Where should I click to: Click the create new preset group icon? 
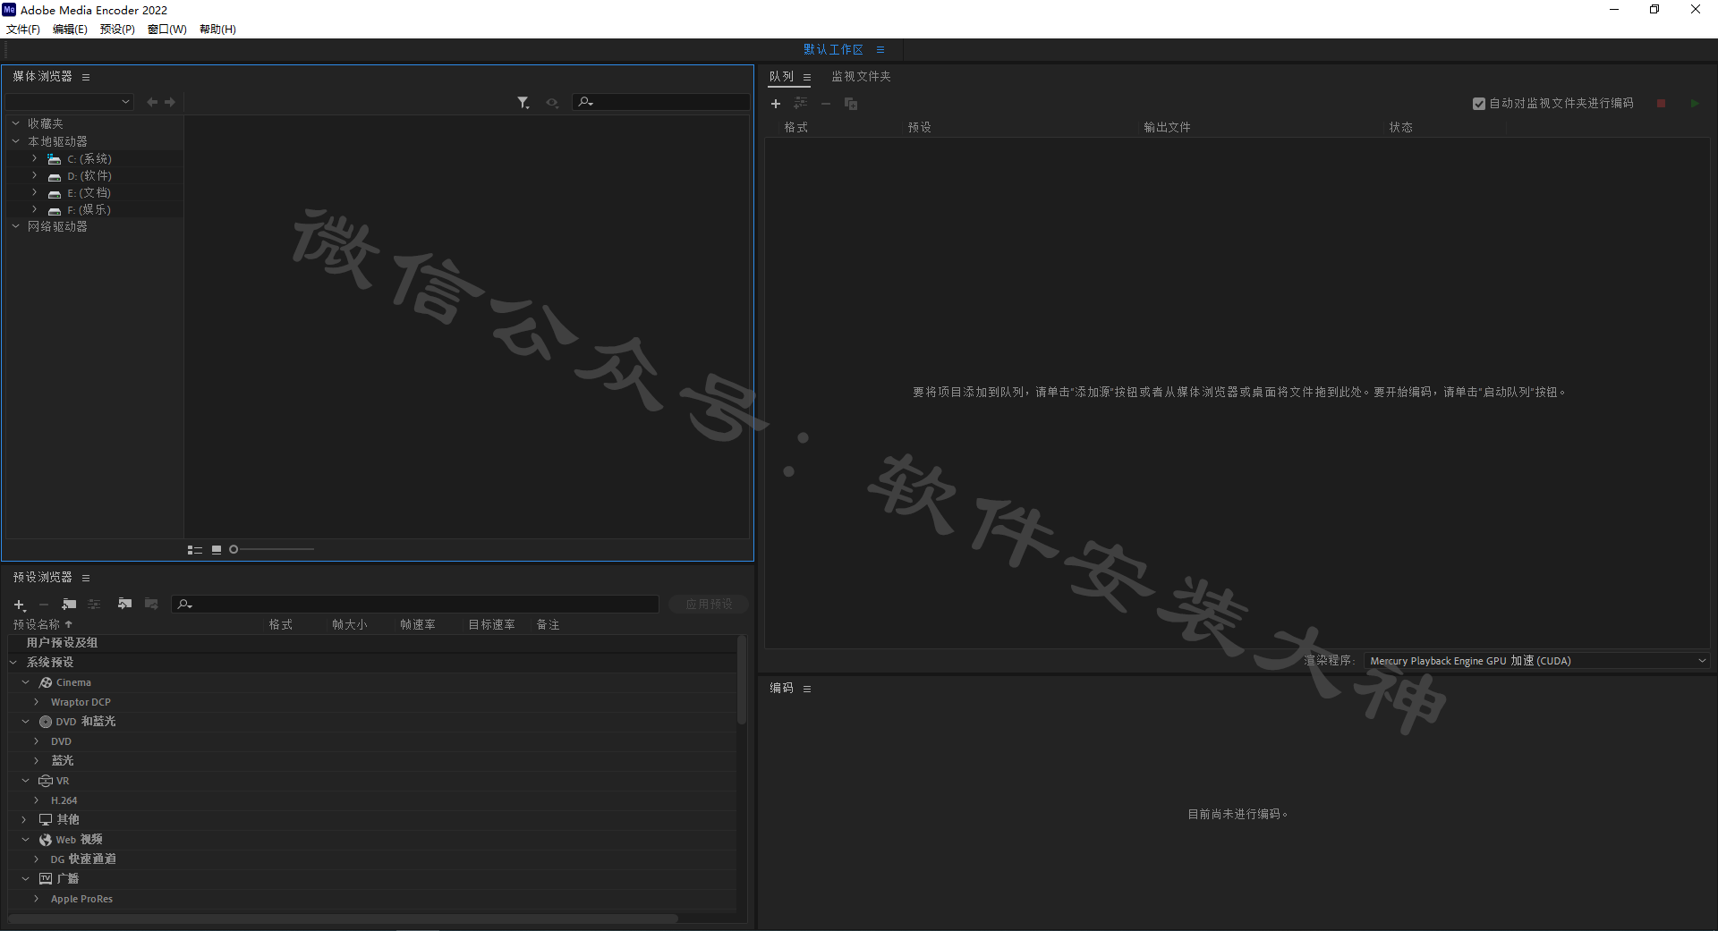(x=69, y=605)
